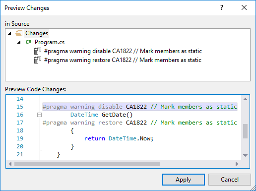Viewport: 256px width, 191px height.
Task: Click change icon beside pragma warning restore
Action: [x=38, y=60]
